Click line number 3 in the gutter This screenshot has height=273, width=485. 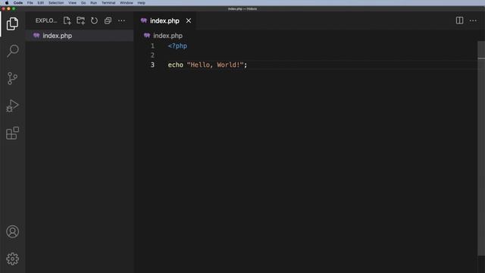pos(152,64)
